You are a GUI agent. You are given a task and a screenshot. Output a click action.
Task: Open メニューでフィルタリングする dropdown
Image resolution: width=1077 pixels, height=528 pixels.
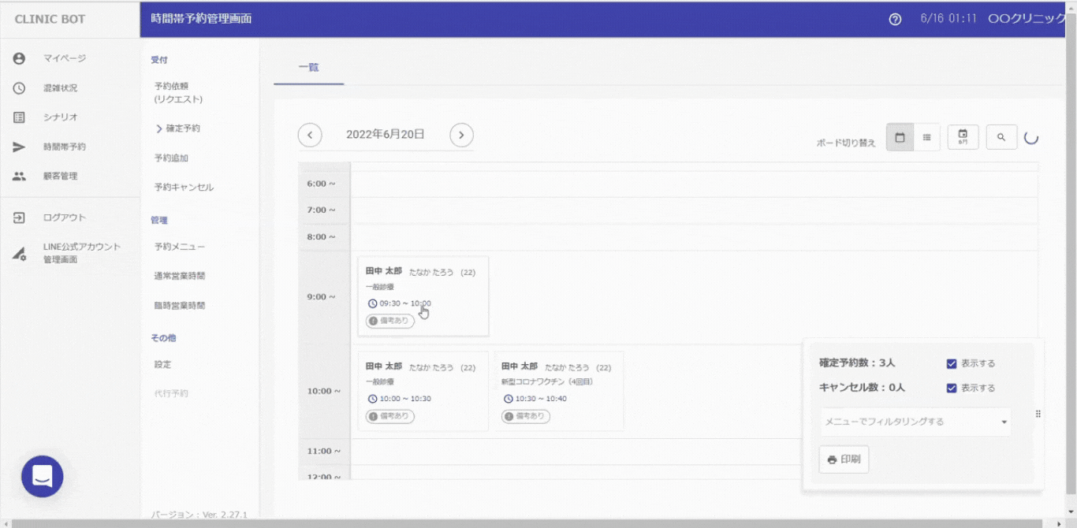915,422
